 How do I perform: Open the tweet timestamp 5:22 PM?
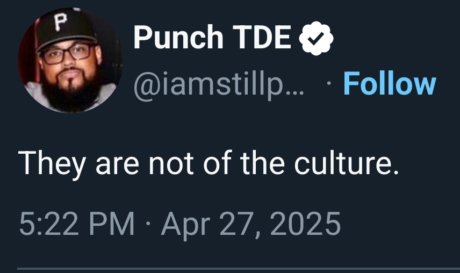point(77,223)
